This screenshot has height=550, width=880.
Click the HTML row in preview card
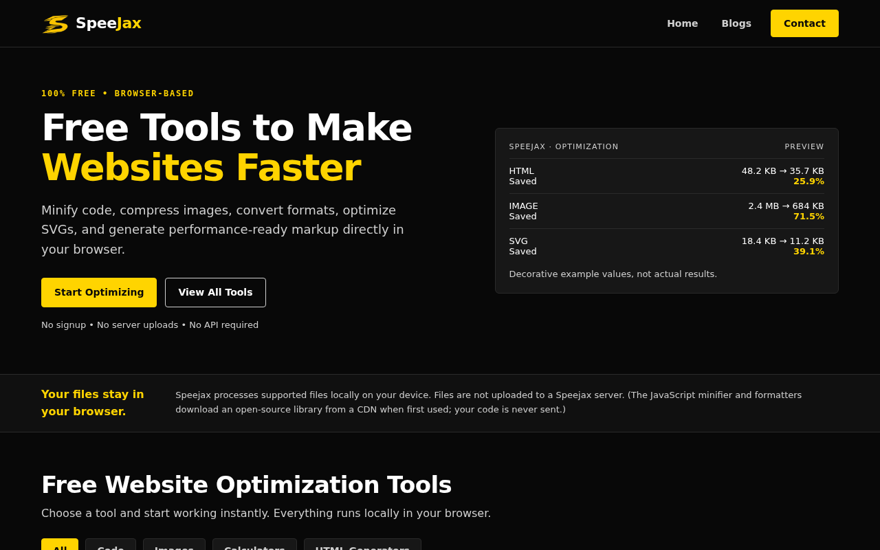tap(666, 176)
